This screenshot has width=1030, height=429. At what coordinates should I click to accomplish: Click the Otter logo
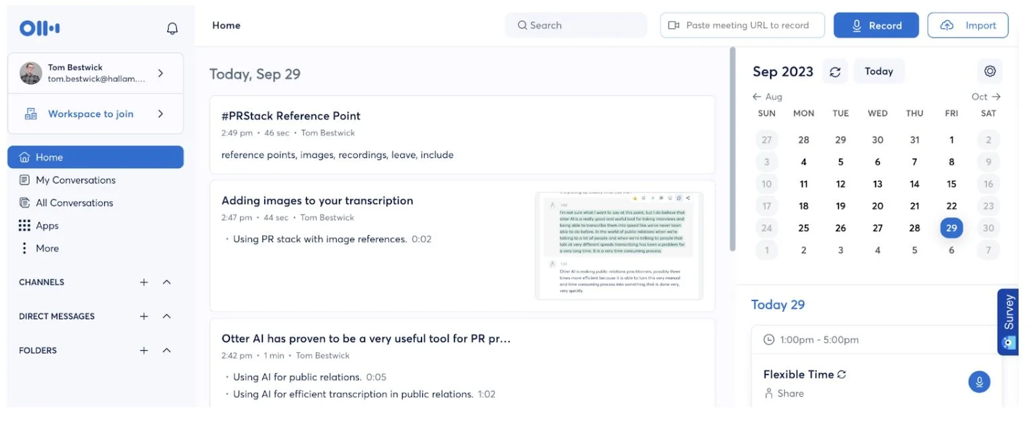pyautogui.click(x=40, y=28)
